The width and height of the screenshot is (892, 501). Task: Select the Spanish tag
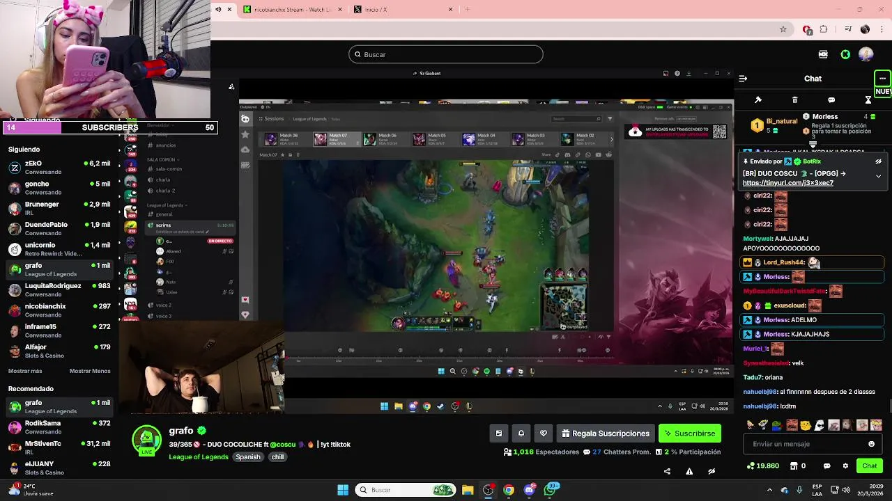click(x=247, y=457)
